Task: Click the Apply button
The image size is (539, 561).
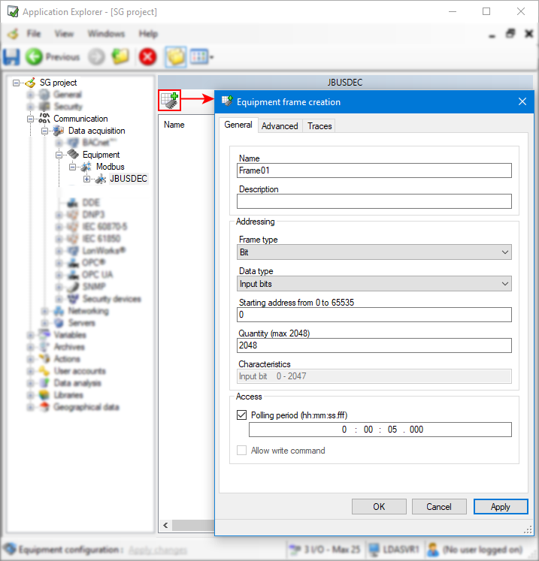Action: (500, 507)
